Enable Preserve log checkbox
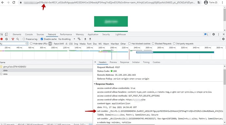The height and width of the screenshot is (125, 226). pyautogui.click(x=24, y=39)
